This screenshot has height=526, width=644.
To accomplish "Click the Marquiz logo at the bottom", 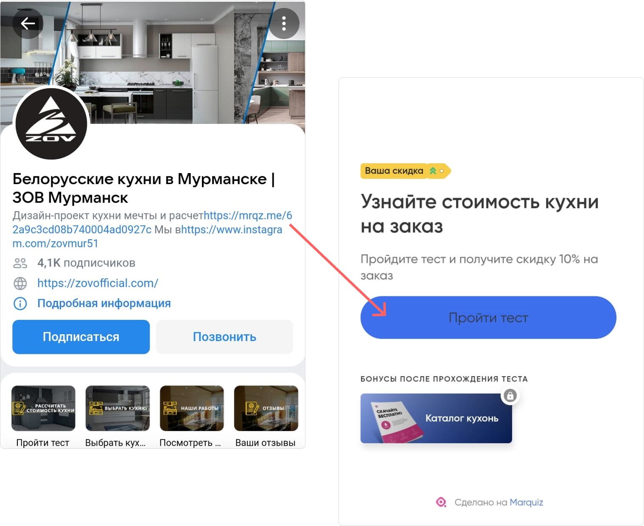I will point(441,502).
